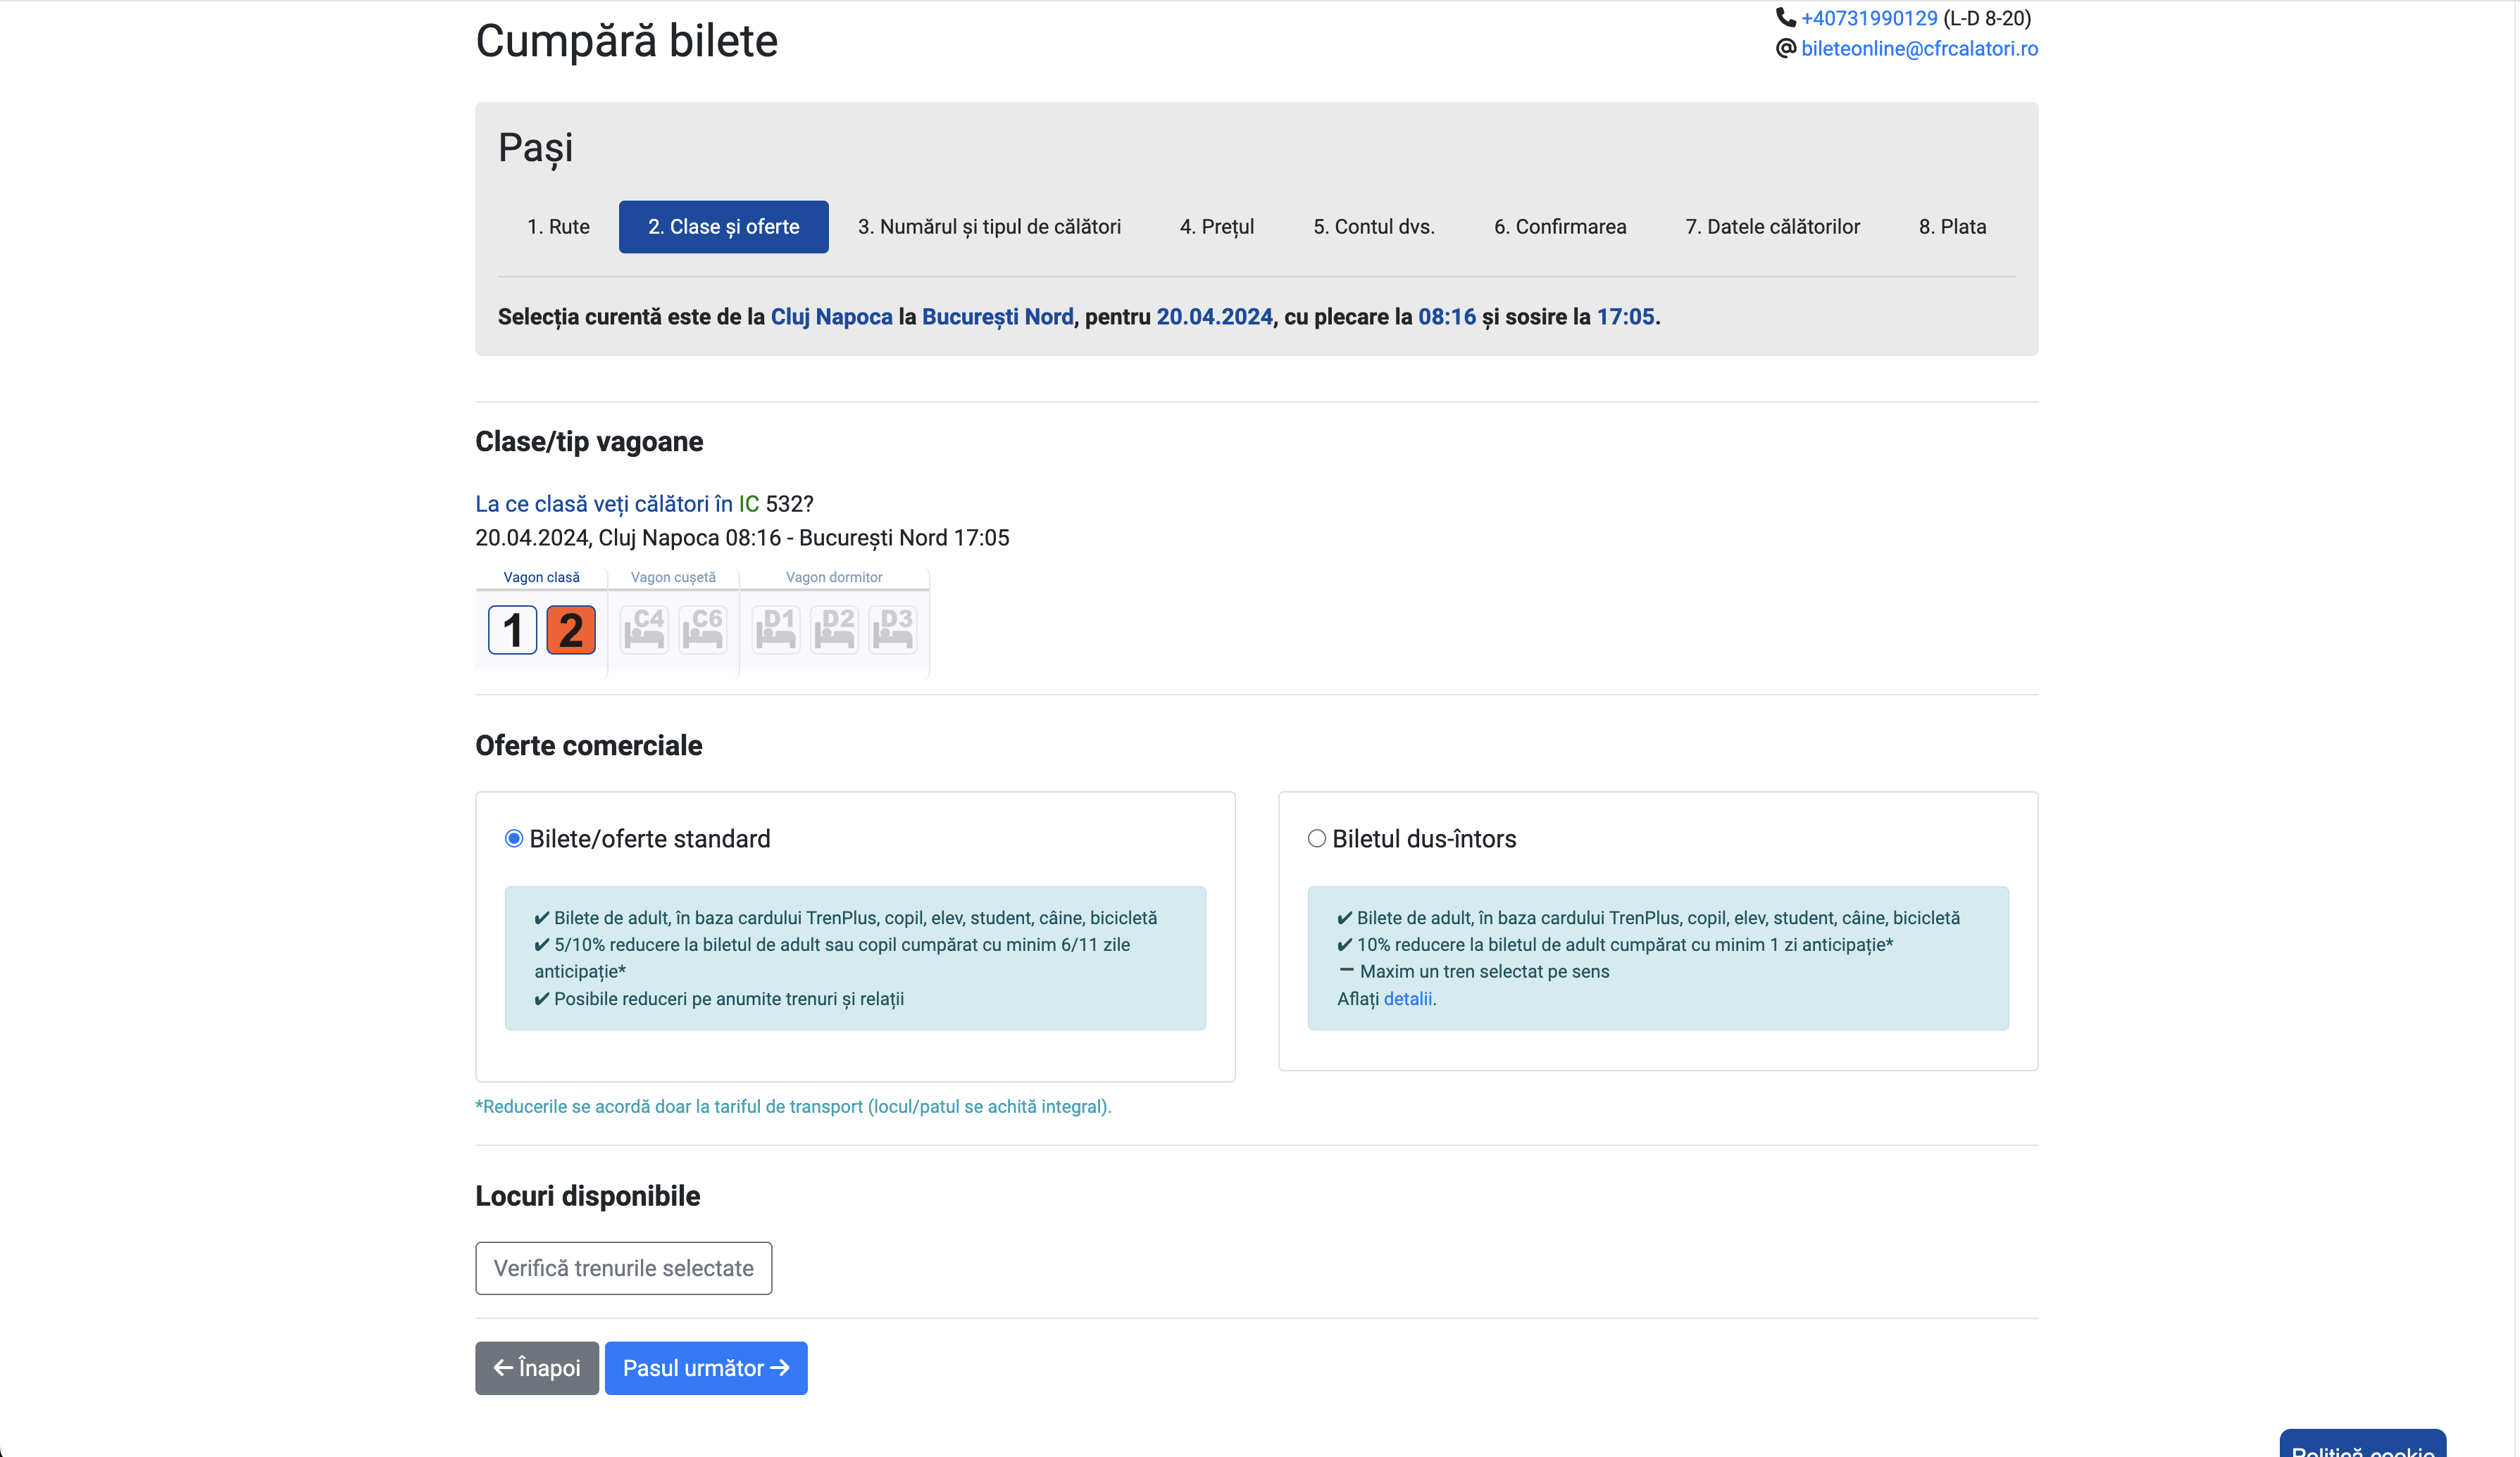
Task: Click Clase/tip vagoane heading
Action: click(x=589, y=442)
